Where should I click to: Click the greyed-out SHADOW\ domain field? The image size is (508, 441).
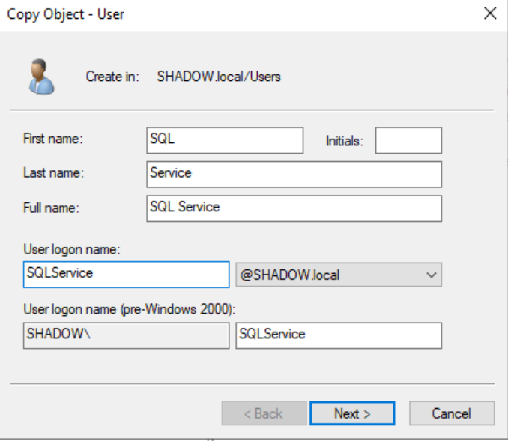[126, 335]
